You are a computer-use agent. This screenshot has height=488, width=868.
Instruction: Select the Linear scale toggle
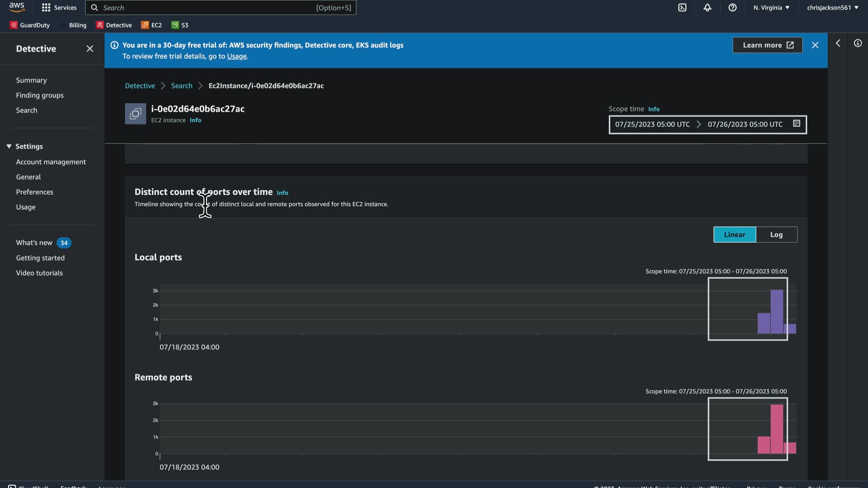pos(734,235)
